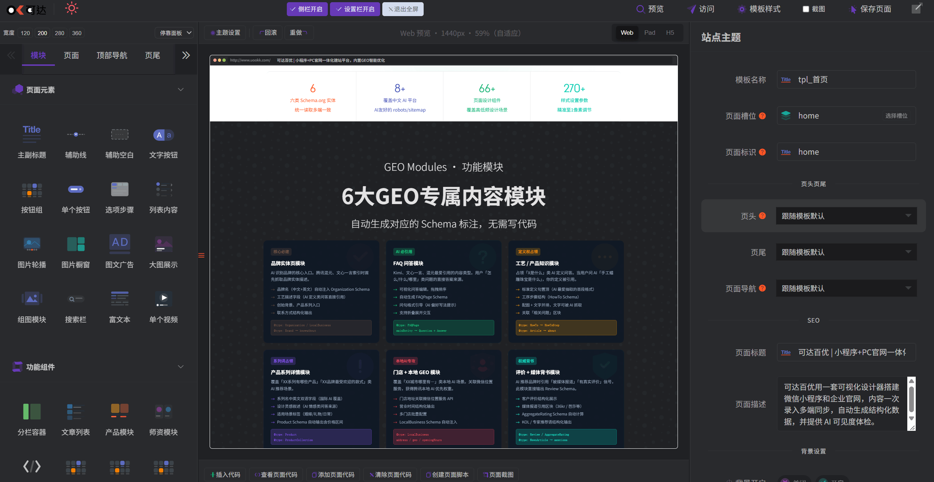This screenshot has height=482, width=934.
Task: Toggle the sun light-theme icon
Action: 72,9
